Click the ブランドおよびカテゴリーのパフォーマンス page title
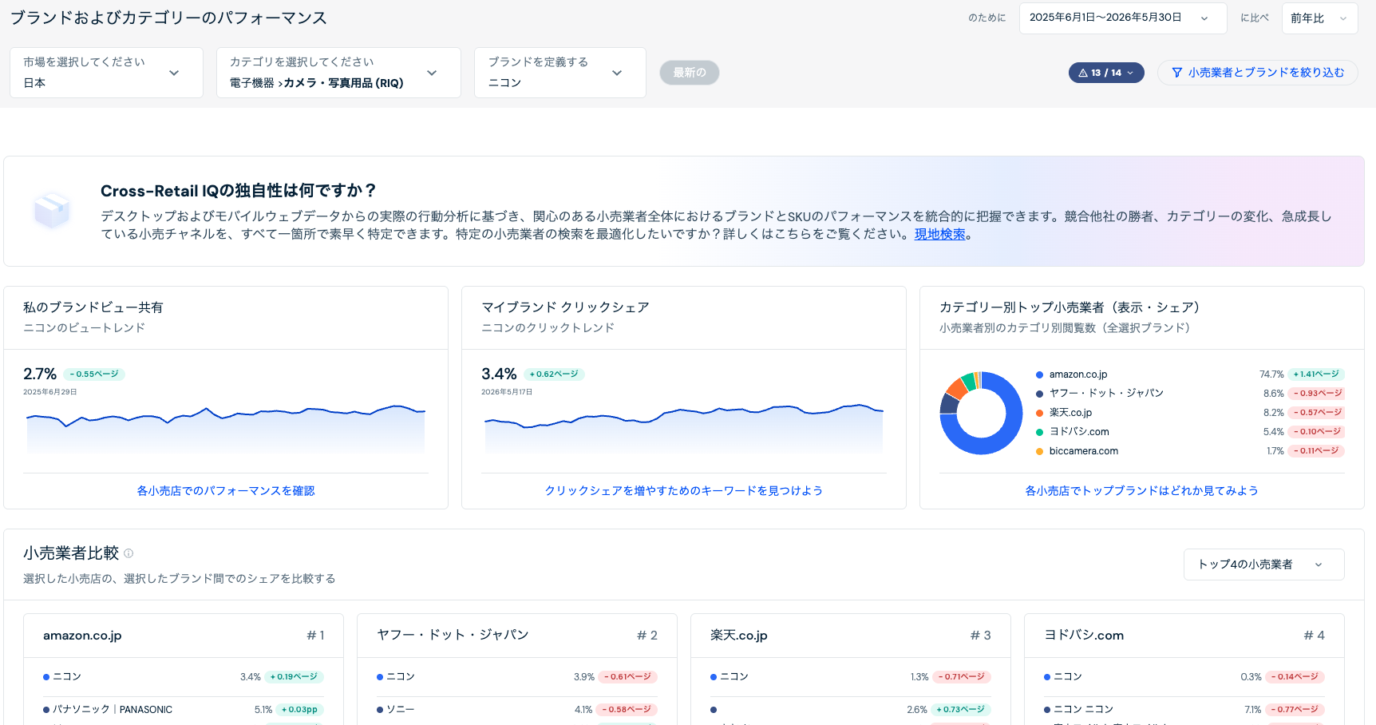Viewport: 1376px width, 725px height. (x=168, y=18)
